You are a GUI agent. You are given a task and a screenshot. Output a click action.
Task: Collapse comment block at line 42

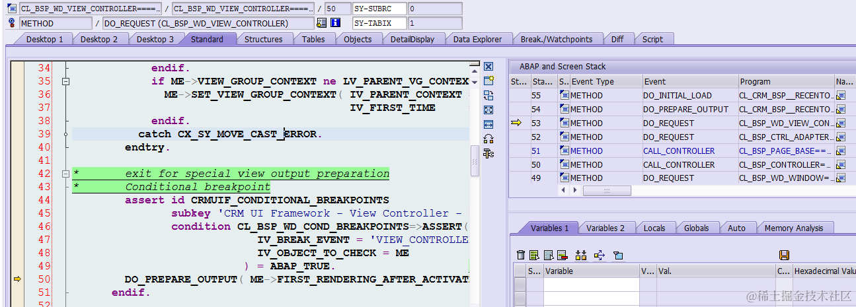pos(65,174)
